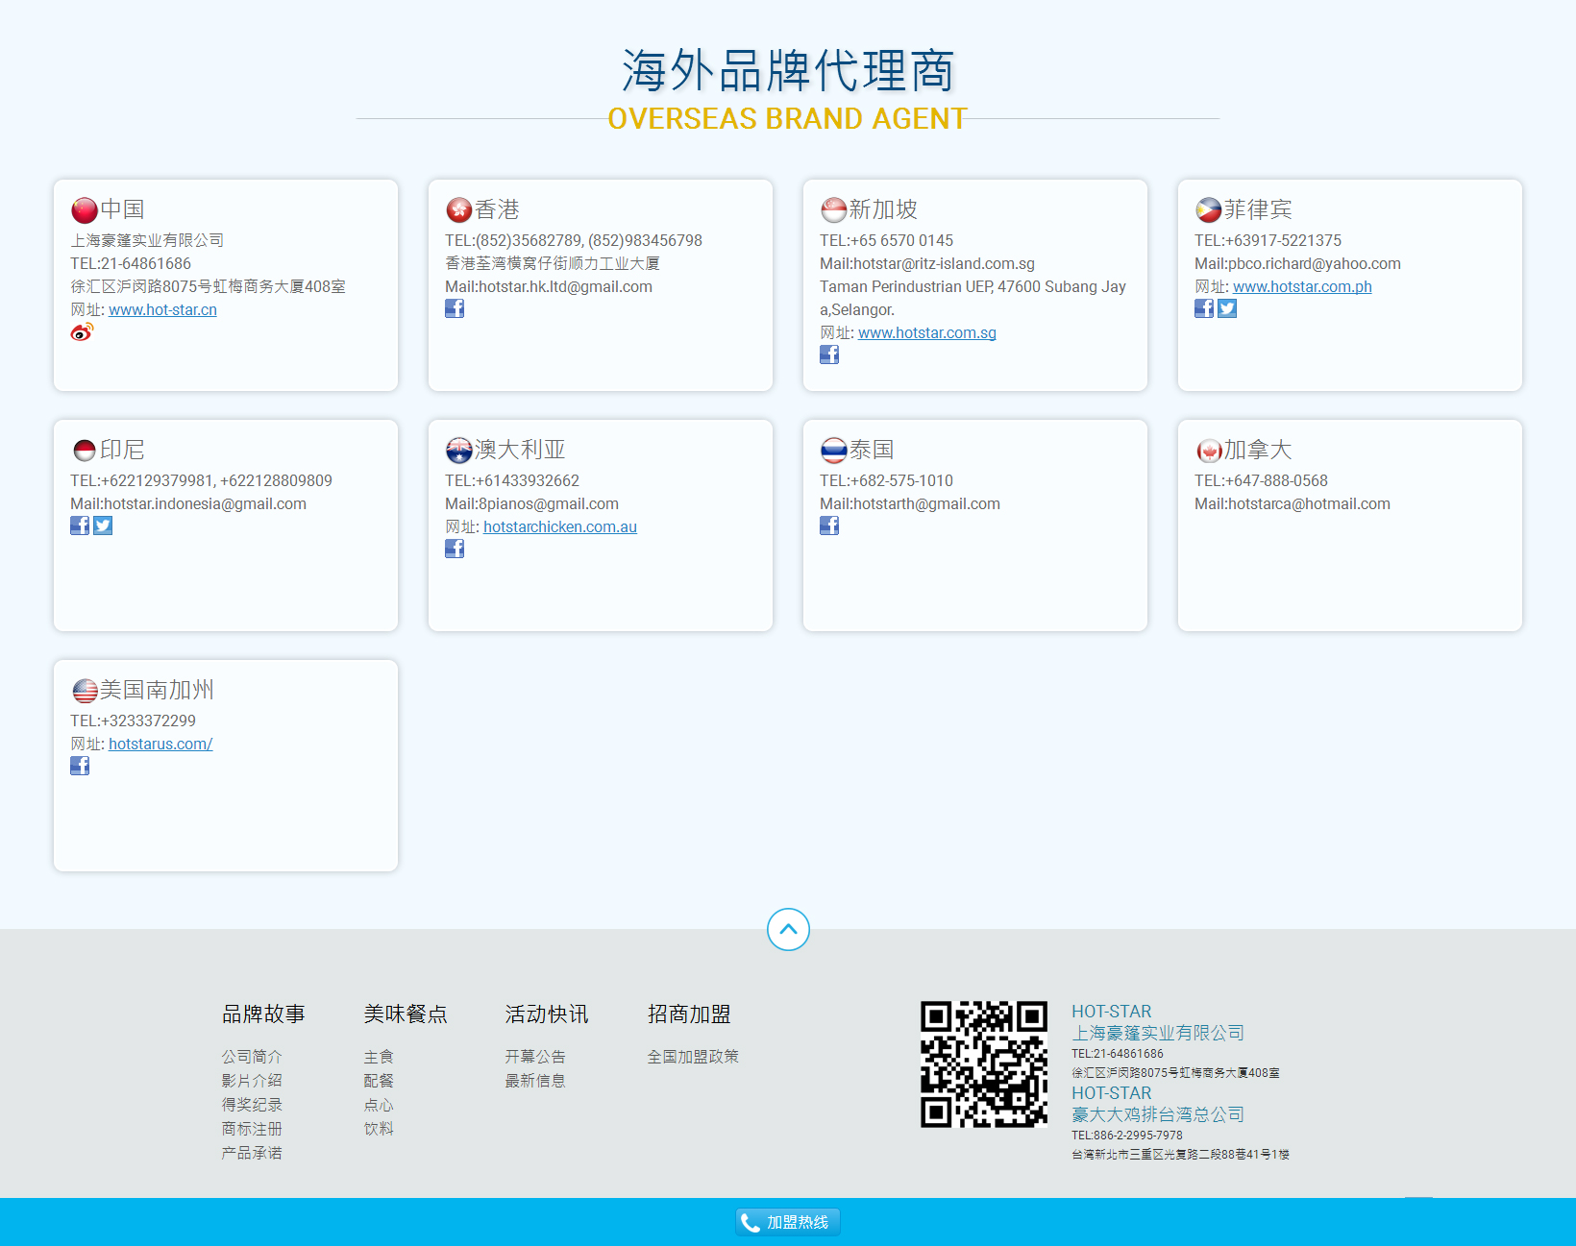Click the phone icon on 加盟热线 button
This screenshot has width=1576, height=1246.
(x=751, y=1223)
